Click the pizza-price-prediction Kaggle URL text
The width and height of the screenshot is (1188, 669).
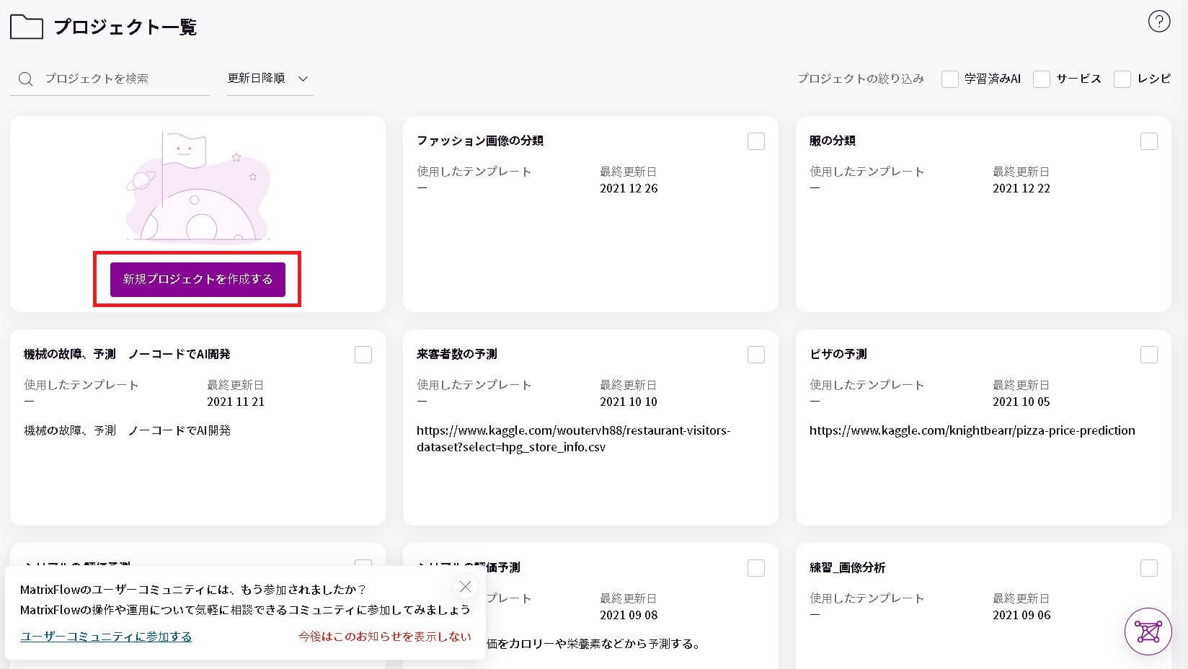coord(972,430)
